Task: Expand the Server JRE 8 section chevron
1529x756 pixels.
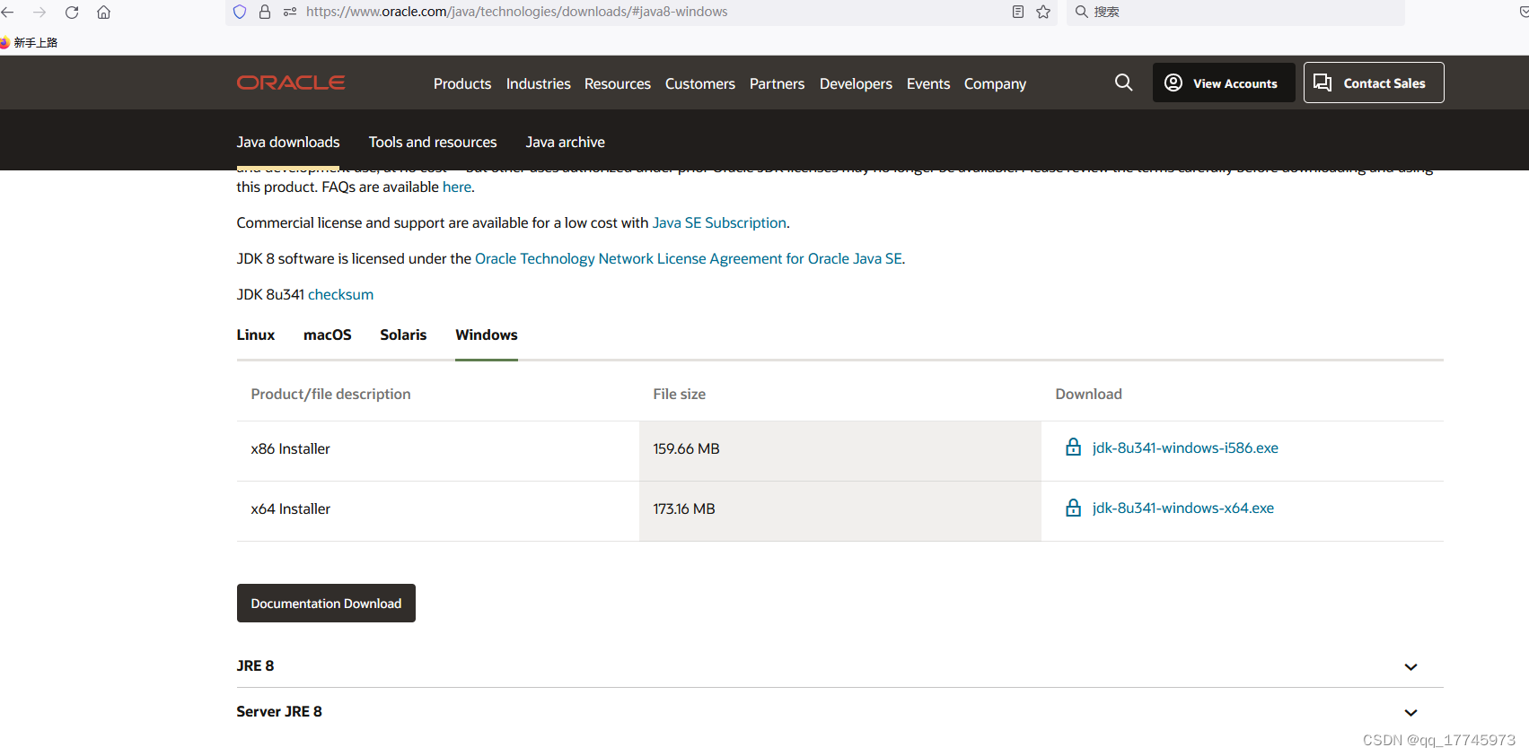Action: [x=1410, y=713]
